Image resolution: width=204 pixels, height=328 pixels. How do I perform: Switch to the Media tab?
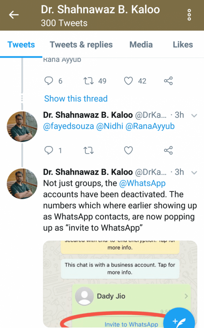click(141, 45)
